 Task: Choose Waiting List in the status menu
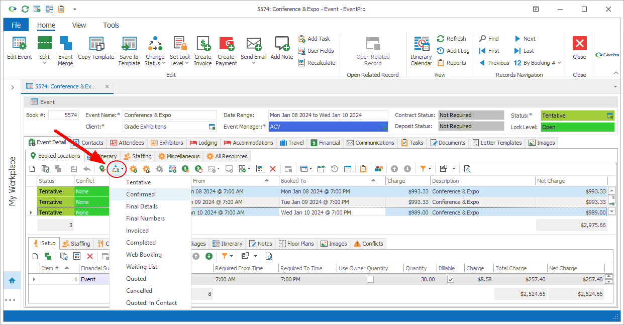pos(151,267)
